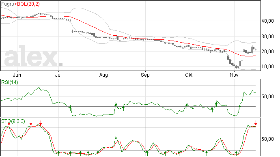Click the Okt green buy arrow in STO panel
Screen dimensions: 280x157
pos(207,153)
